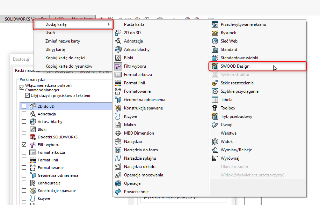Select the Szkic rozstrzelenia icon
Viewport: 320px width, 205px height.
pos(215,83)
